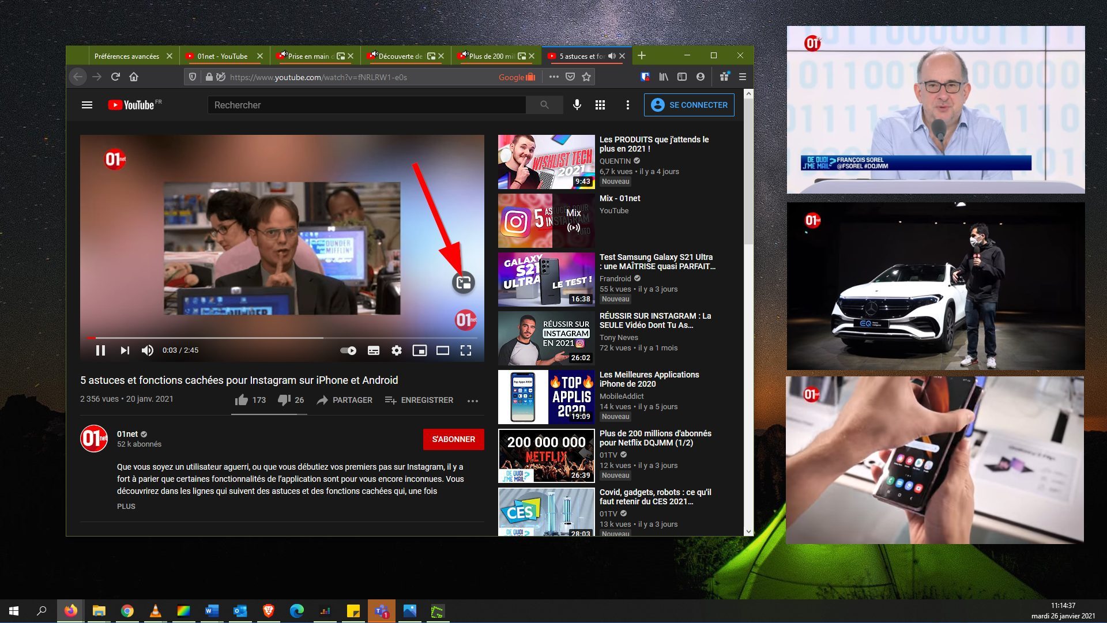Seek along the video progress bar
The height and width of the screenshot is (623, 1107).
tap(282, 338)
